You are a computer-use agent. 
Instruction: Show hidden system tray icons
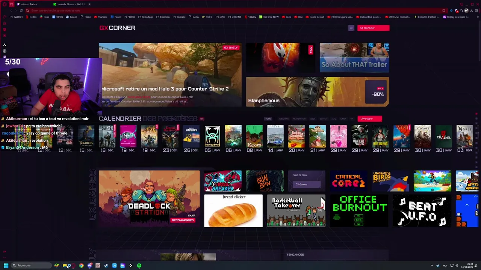431,265
